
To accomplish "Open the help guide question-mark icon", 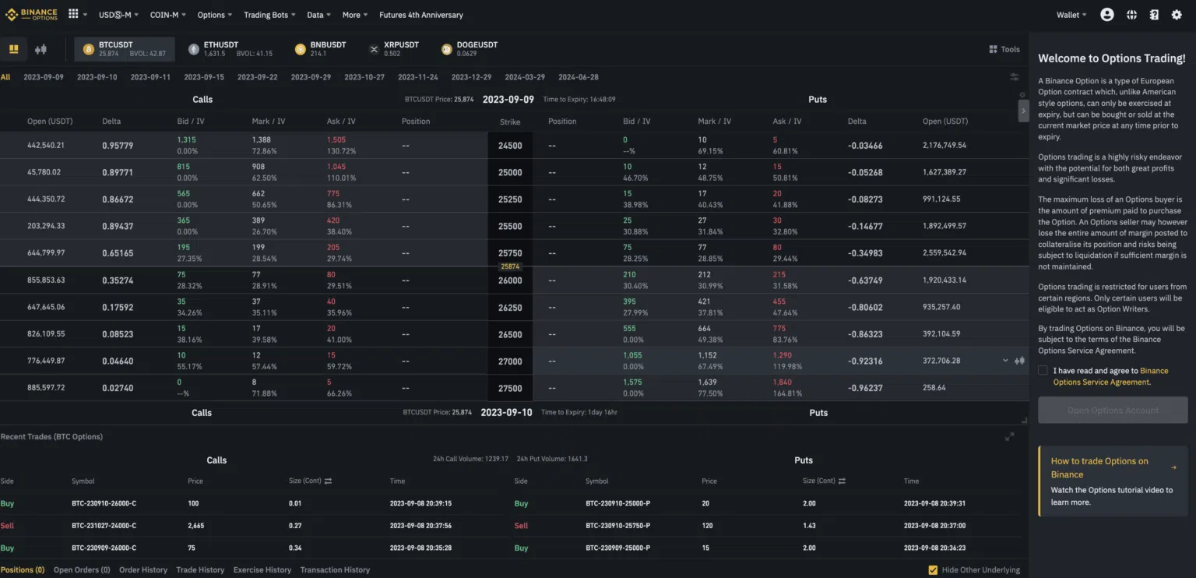I will tap(1154, 15).
